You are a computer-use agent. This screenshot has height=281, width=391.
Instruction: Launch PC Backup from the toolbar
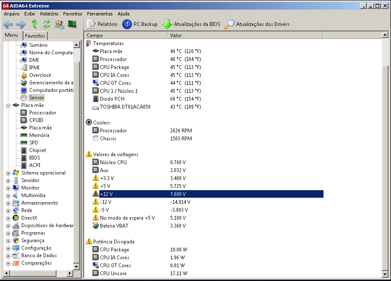click(x=140, y=24)
